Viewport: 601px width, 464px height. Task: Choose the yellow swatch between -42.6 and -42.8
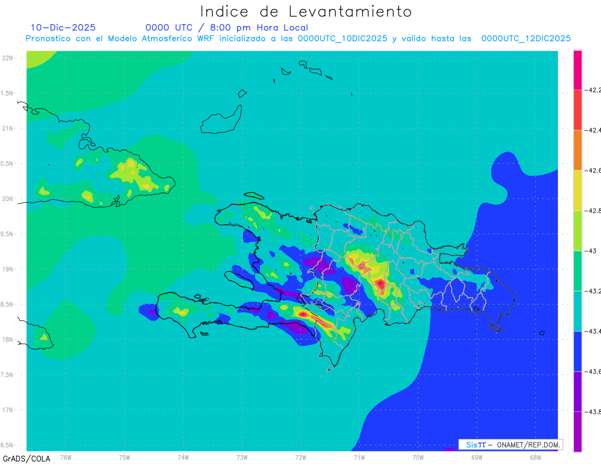pyautogui.click(x=577, y=190)
